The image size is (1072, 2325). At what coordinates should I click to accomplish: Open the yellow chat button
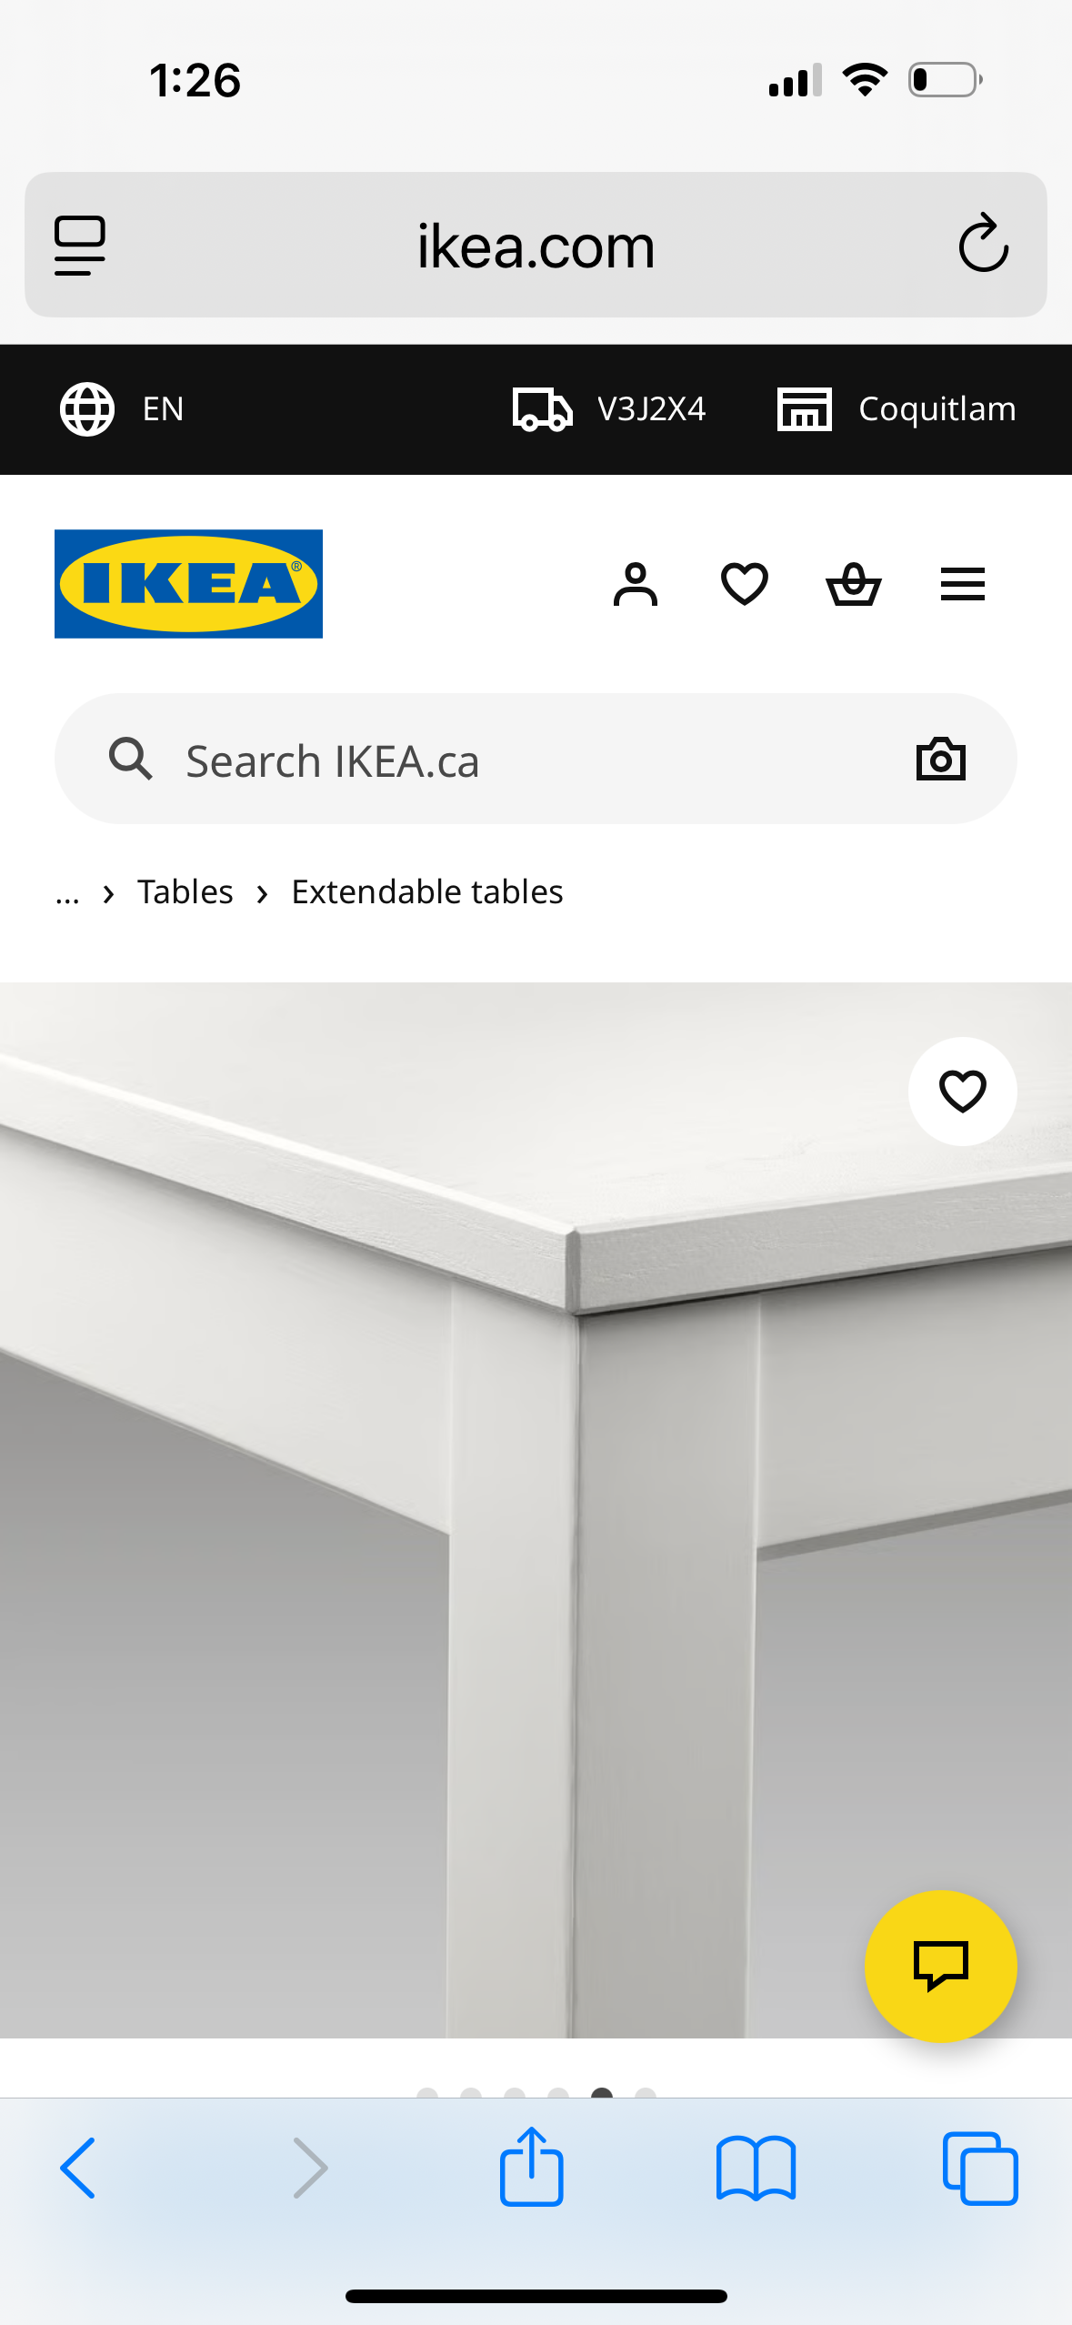point(940,1967)
